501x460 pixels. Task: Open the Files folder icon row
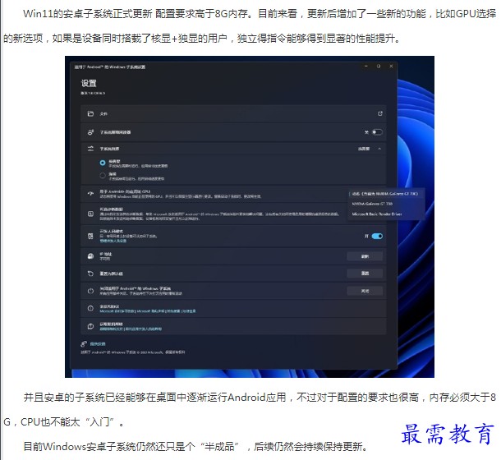(x=233, y=114)
